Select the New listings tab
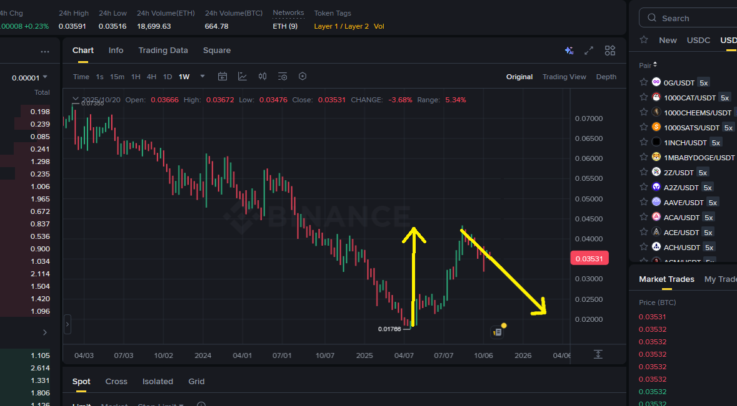The width and height of the screenshot is (737, 406). [x=668, y=41]
